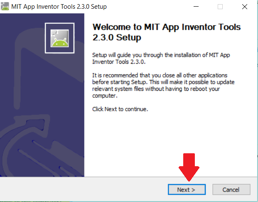Click the "Setup will guide you through" paragraph

[x=161, y=58]
